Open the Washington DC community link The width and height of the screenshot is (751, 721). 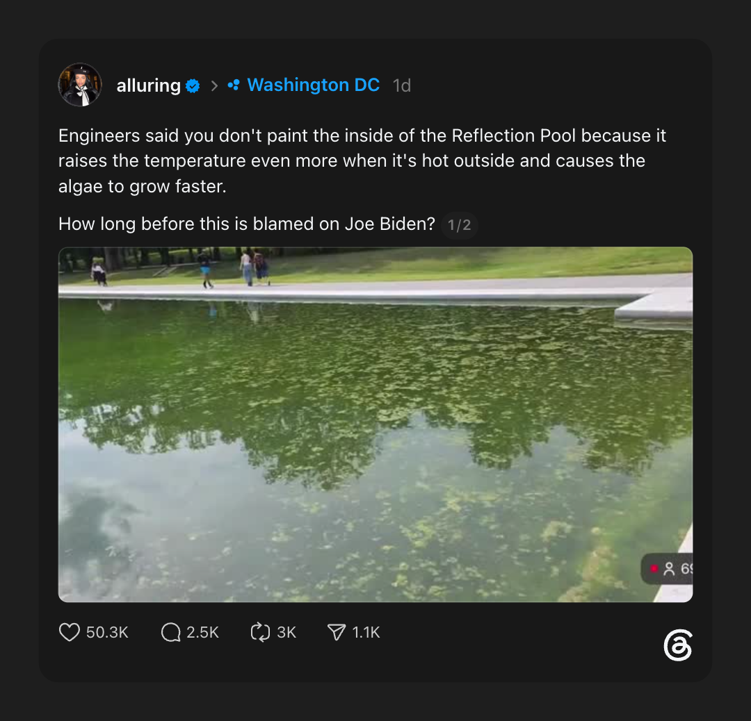pos(313,85)
